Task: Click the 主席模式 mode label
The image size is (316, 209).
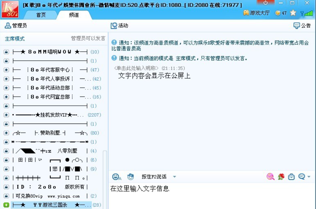Action: coord(15,38)
